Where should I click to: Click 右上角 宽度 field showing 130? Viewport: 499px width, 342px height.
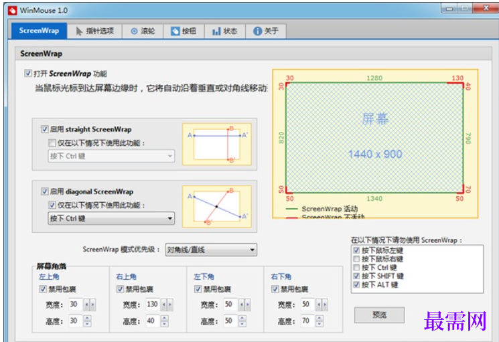(x=153, y=305)
